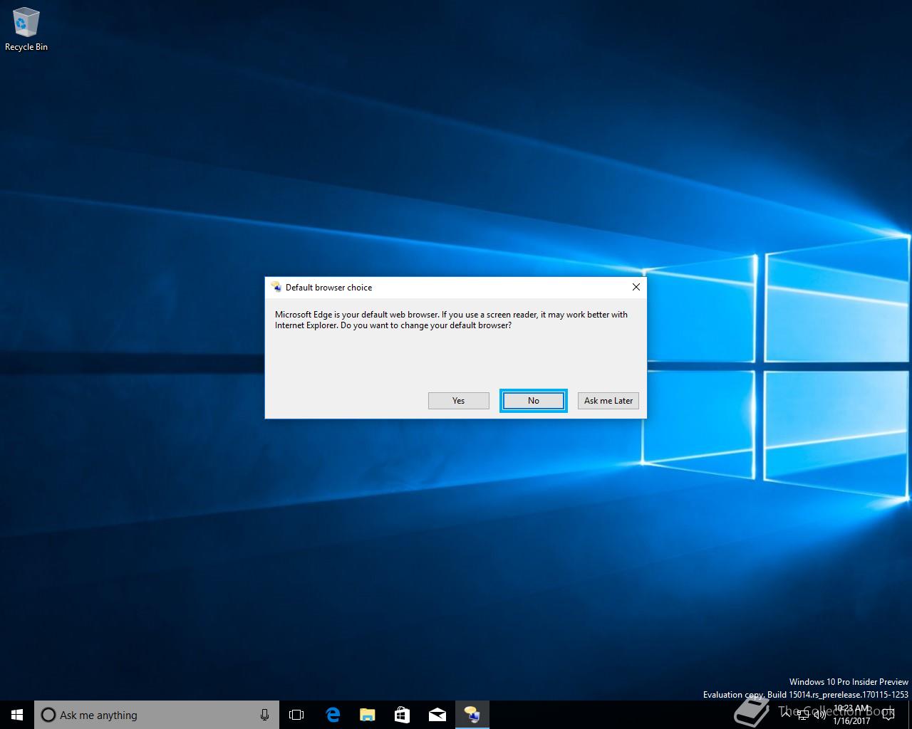
Task: Open the Windows Start menu
Action: click(x=17, y=715)
